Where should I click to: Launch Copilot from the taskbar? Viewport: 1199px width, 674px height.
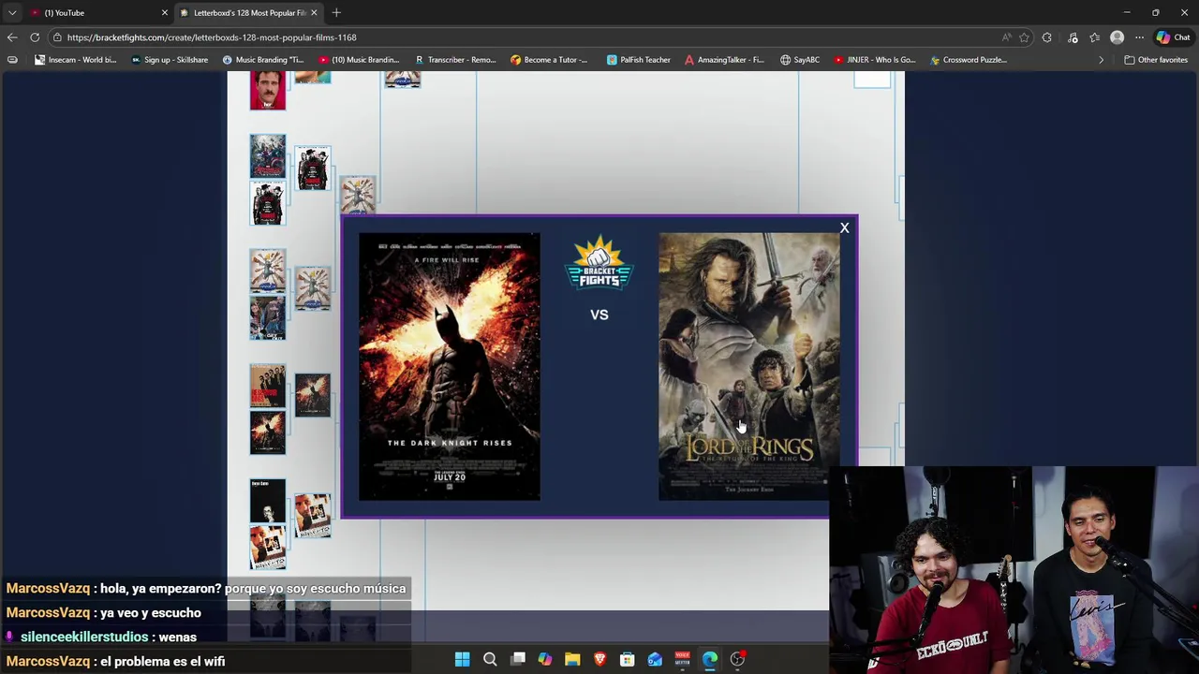545,659
